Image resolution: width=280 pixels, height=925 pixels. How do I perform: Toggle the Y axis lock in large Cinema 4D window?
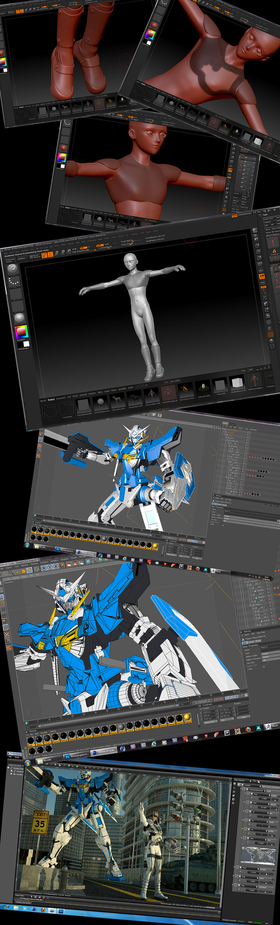click(x=50, y=568)
